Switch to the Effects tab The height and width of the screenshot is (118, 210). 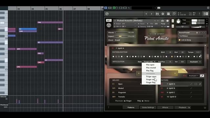(x=165, y=108)
